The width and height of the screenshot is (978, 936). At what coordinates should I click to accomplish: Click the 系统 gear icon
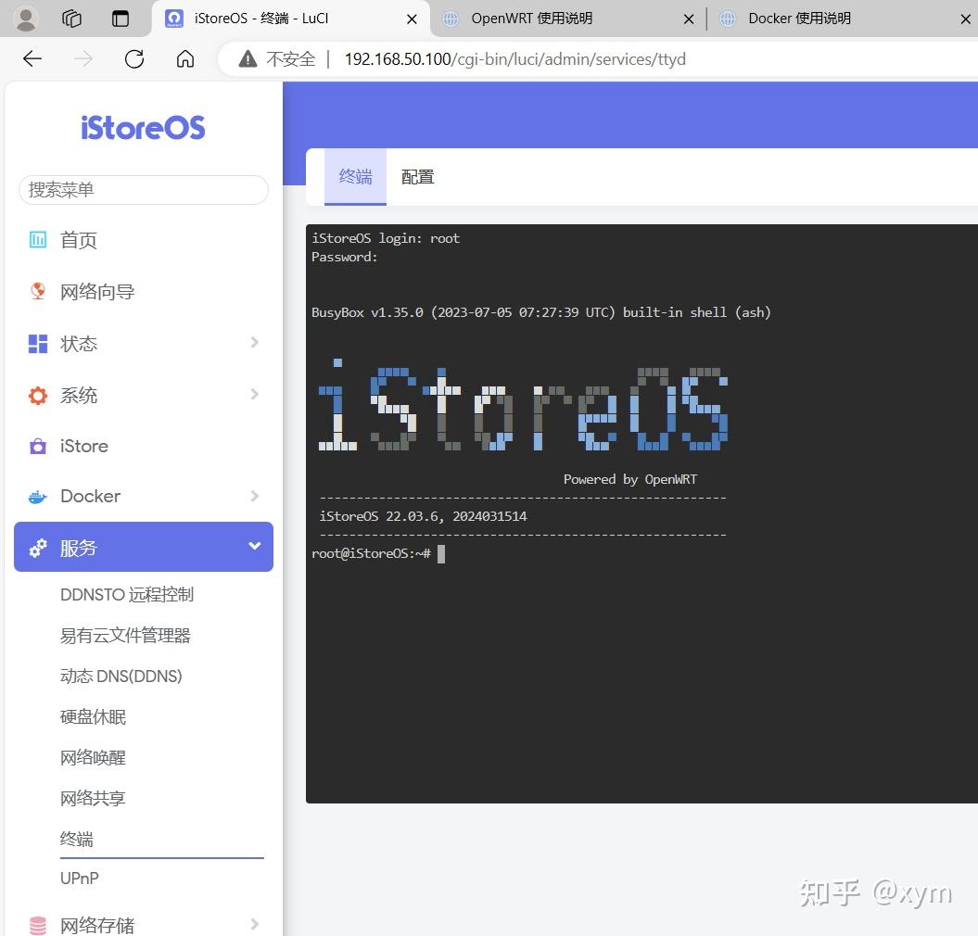[x=37, y=395]
